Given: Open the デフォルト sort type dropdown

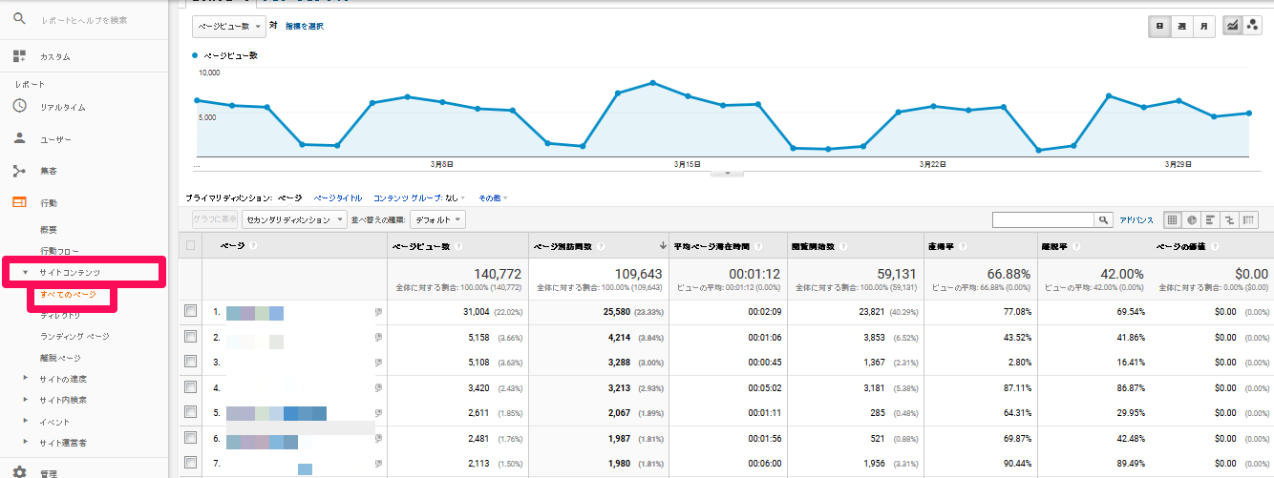Looking at the screenshot, I should (437, 219).
